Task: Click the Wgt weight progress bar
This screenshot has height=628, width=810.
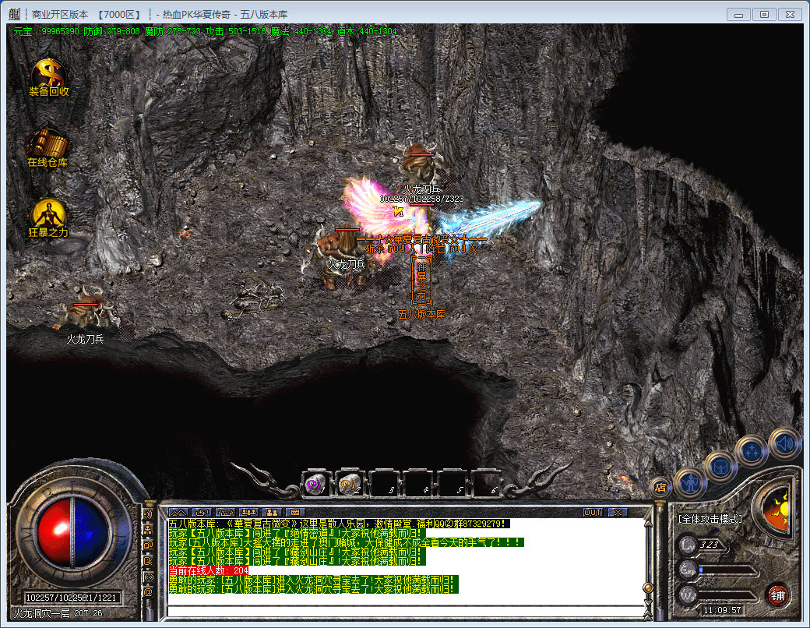Action: click(728, 595)
